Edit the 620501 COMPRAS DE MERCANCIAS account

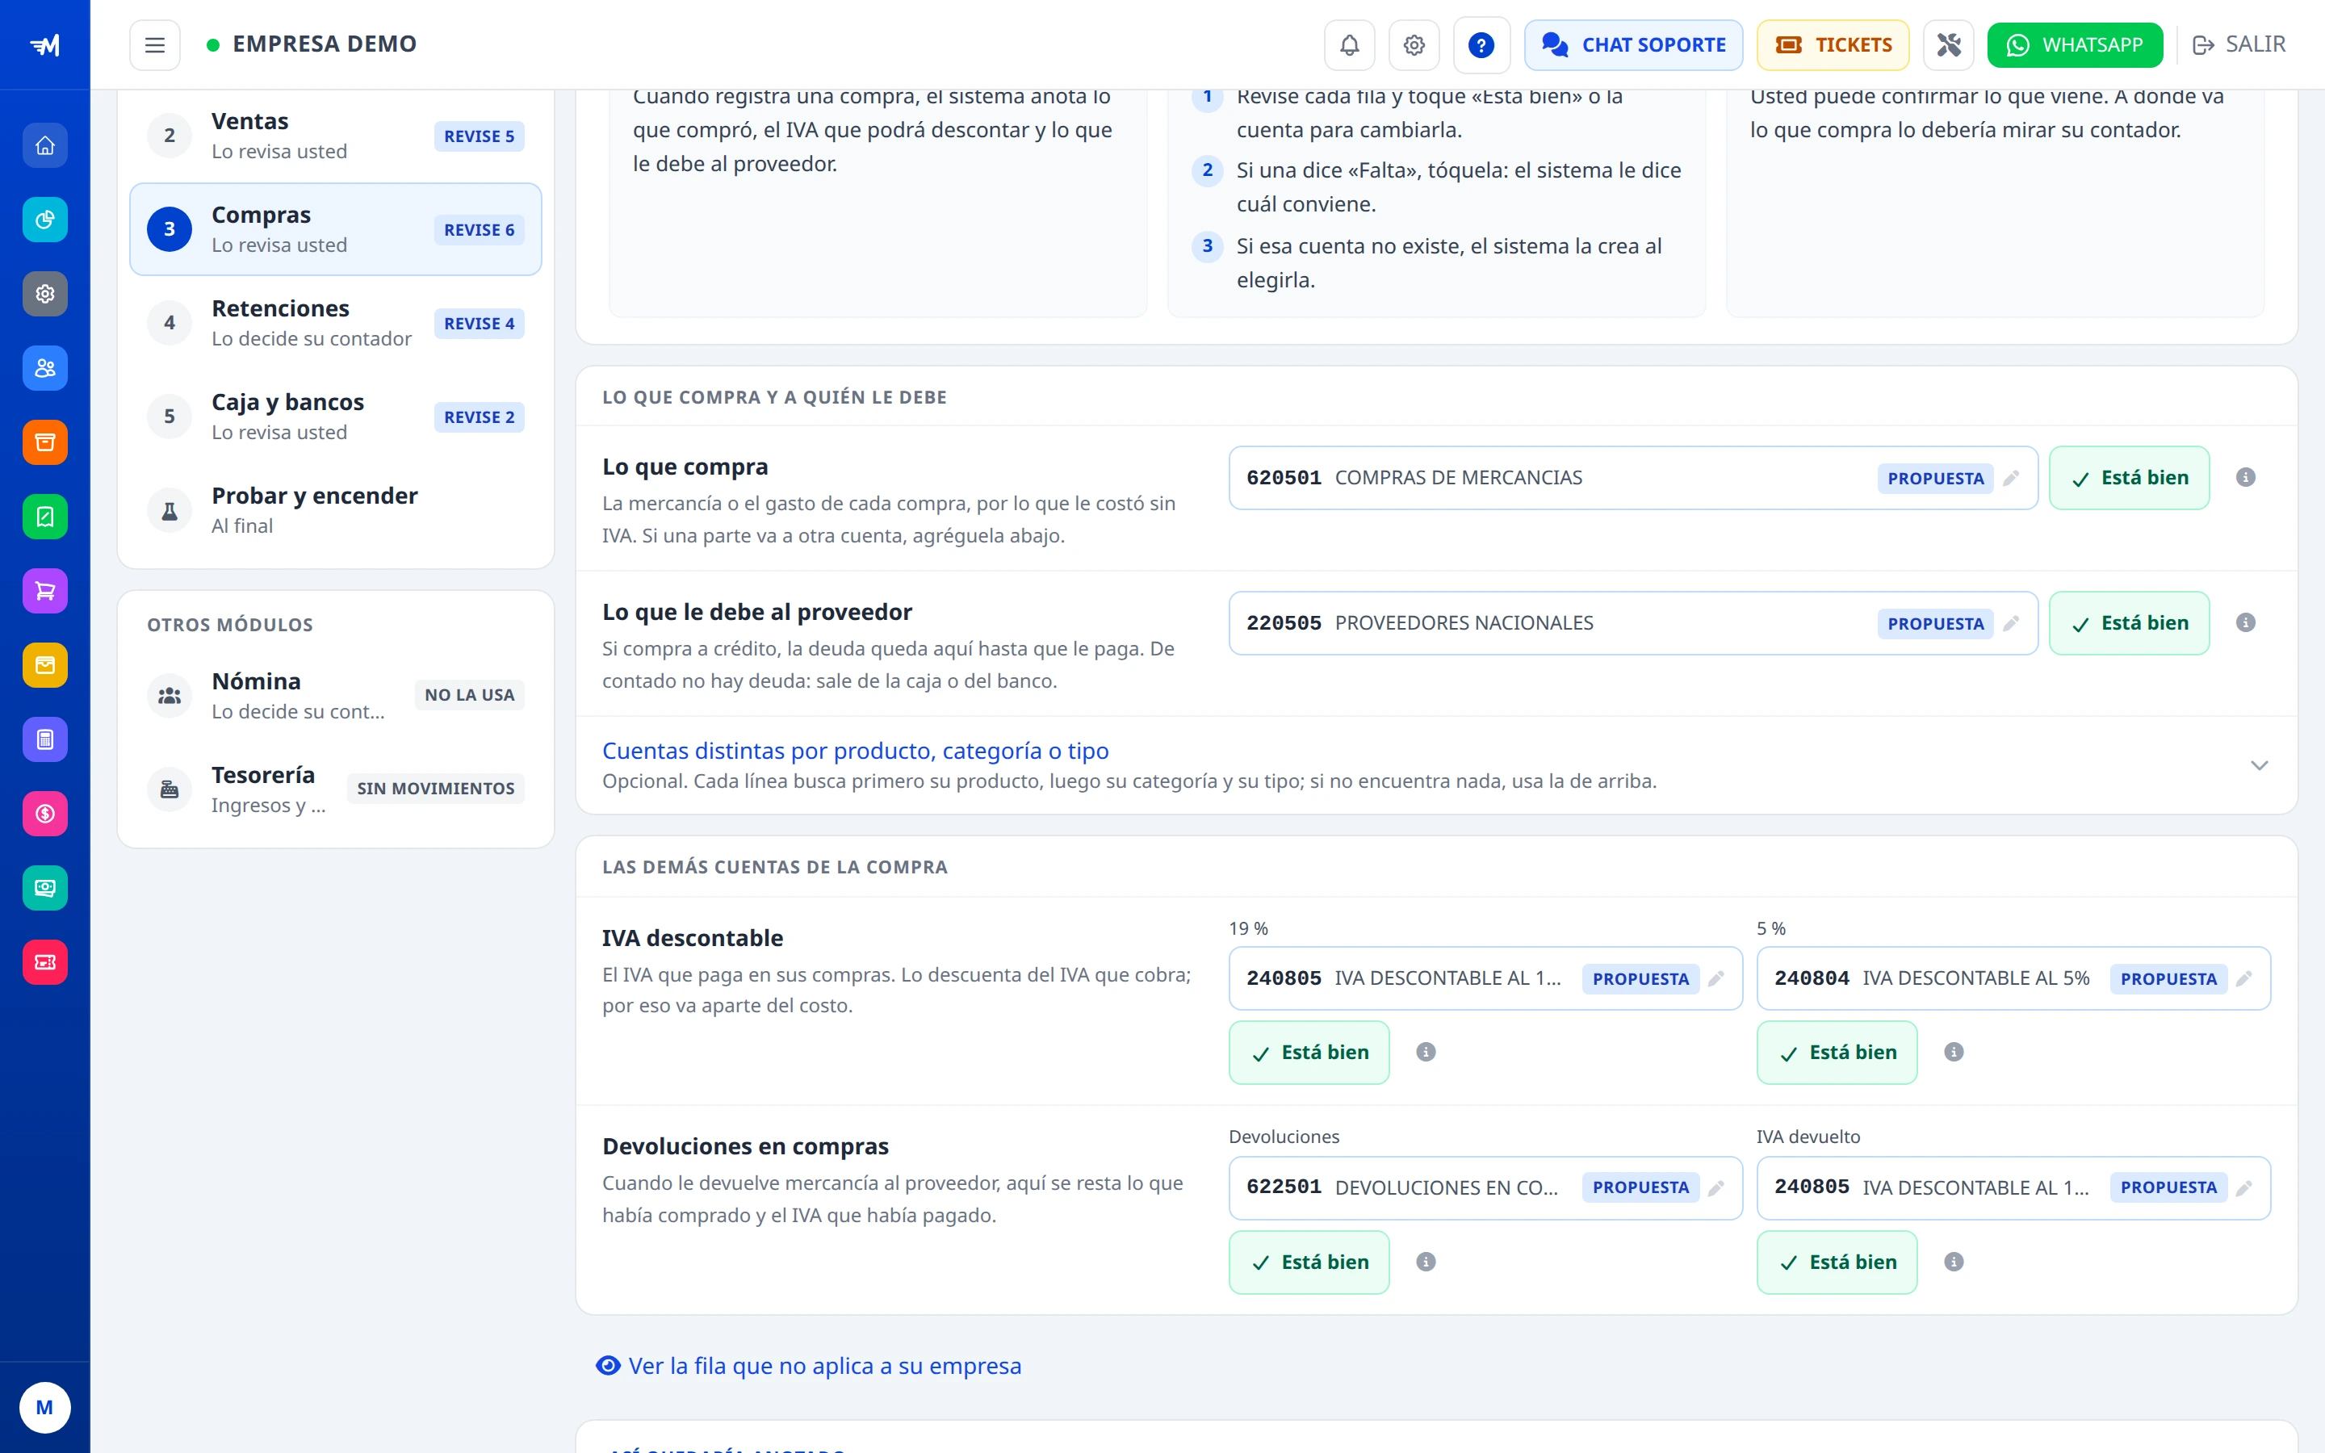tap(2011, 478)
